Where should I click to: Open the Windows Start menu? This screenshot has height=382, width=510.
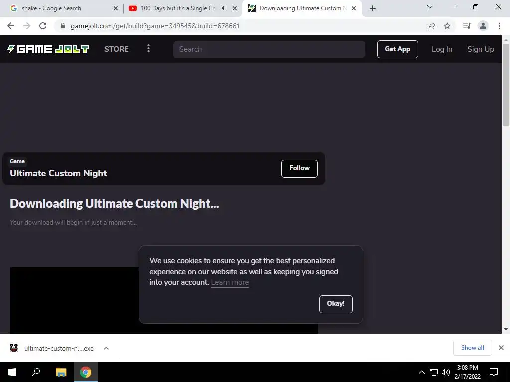coord(12,372)
